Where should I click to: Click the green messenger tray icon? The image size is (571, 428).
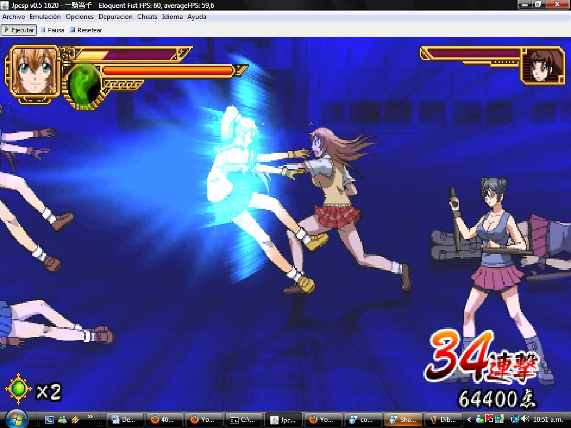coord(480,419)
